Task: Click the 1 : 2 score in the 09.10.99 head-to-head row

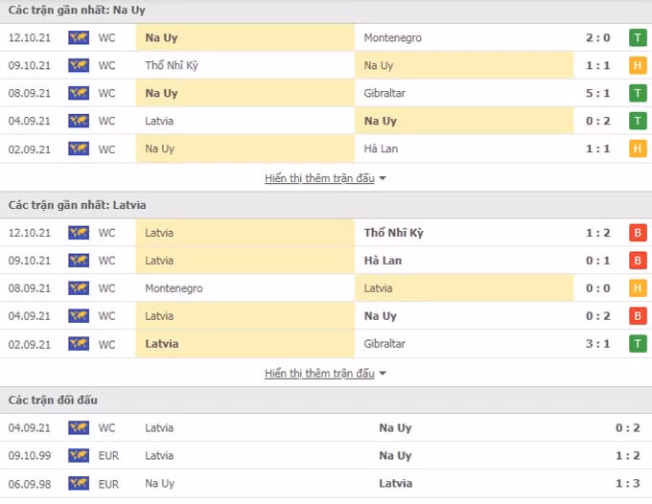Action: click(628, 456)
